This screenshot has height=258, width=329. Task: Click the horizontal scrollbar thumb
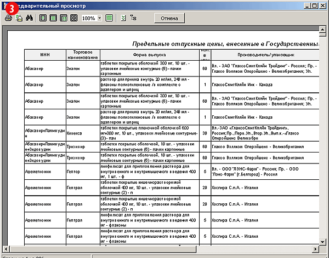tap(103, 249)
